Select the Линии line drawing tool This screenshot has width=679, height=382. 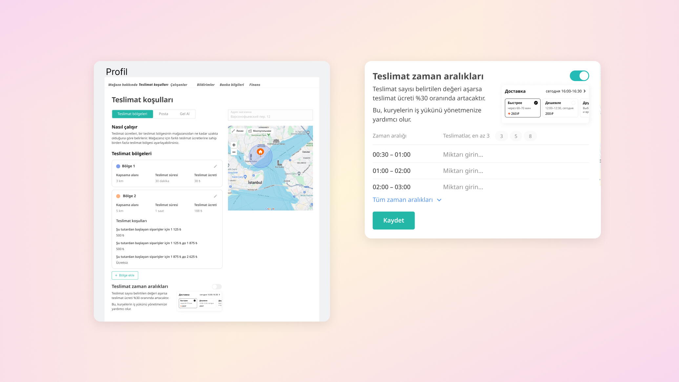238,131
